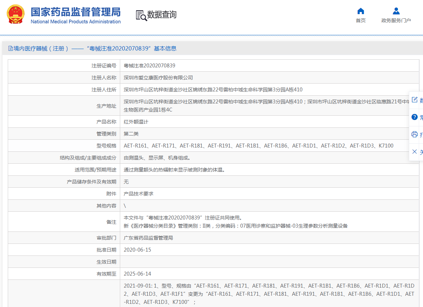Click the 备注 label
The height and width of the screenshot is (307, 423).
coord(111,222)
